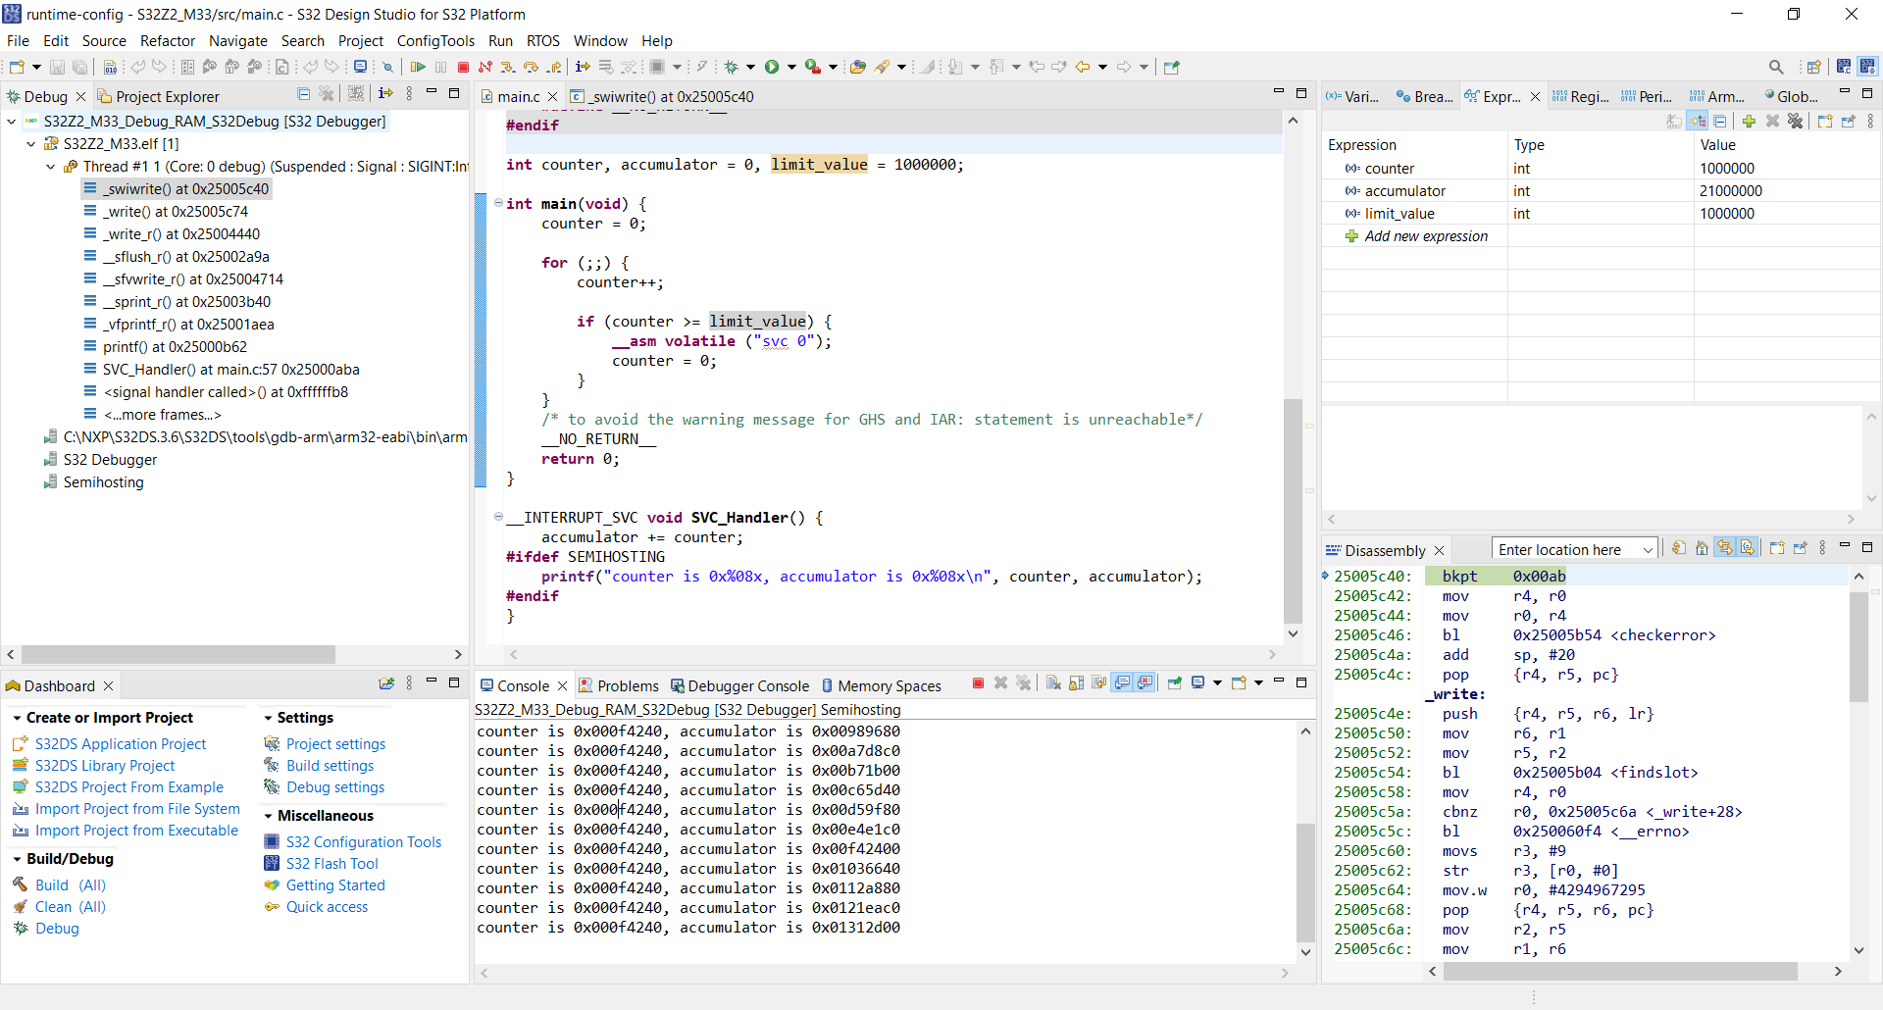The height and width of the screenshot is (1010, 1883).
Task: Terminate the debug session with the red stop icon
Action: click(x=463, y=67)
